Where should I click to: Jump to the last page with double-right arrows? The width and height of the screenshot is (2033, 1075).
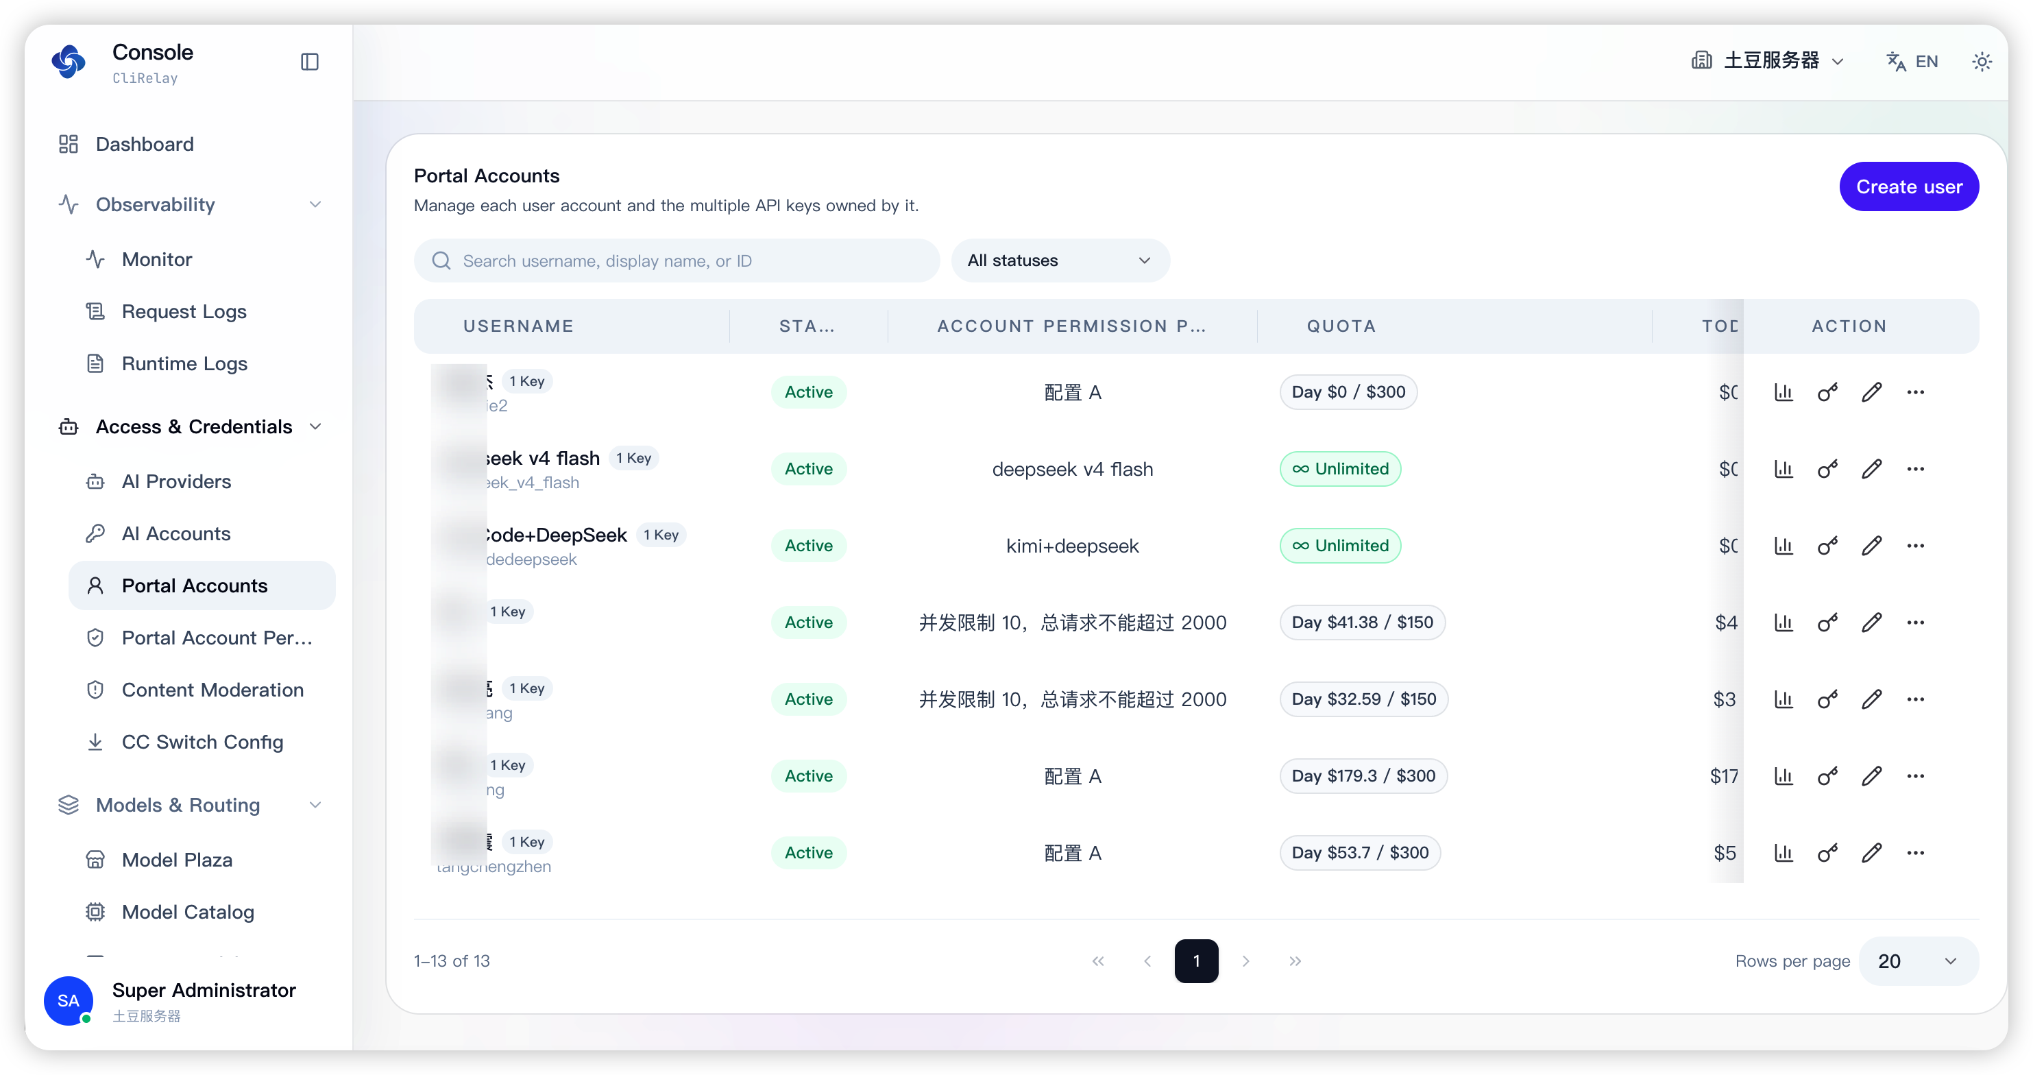coord(1295,961)
